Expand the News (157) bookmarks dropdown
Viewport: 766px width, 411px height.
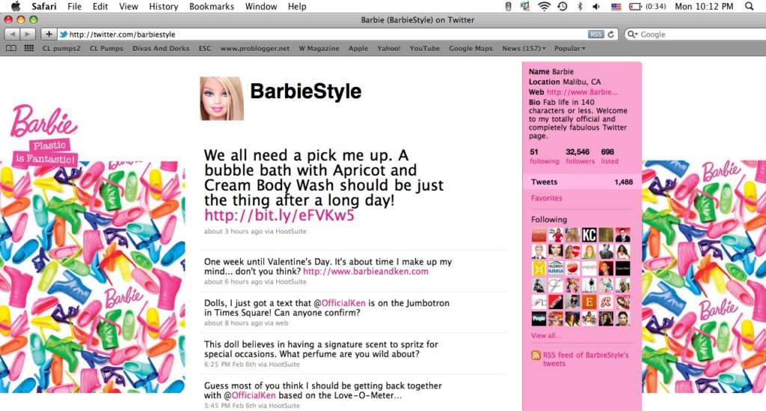(x=524, y=49)
